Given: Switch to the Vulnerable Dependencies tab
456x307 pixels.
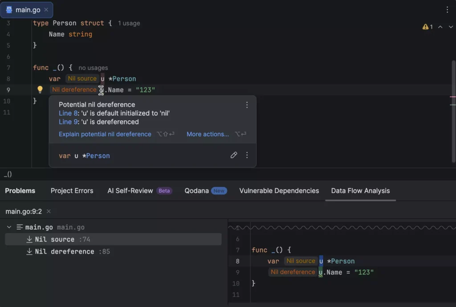Looking at the screenshot, I should (279, 190).
